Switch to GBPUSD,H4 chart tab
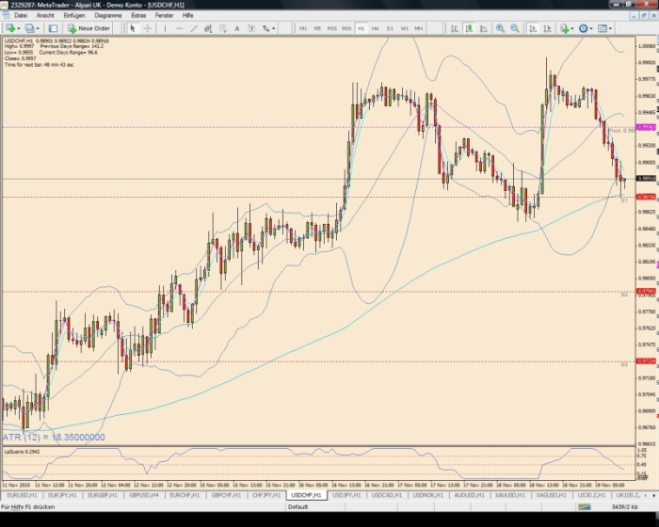 (144, 495)
